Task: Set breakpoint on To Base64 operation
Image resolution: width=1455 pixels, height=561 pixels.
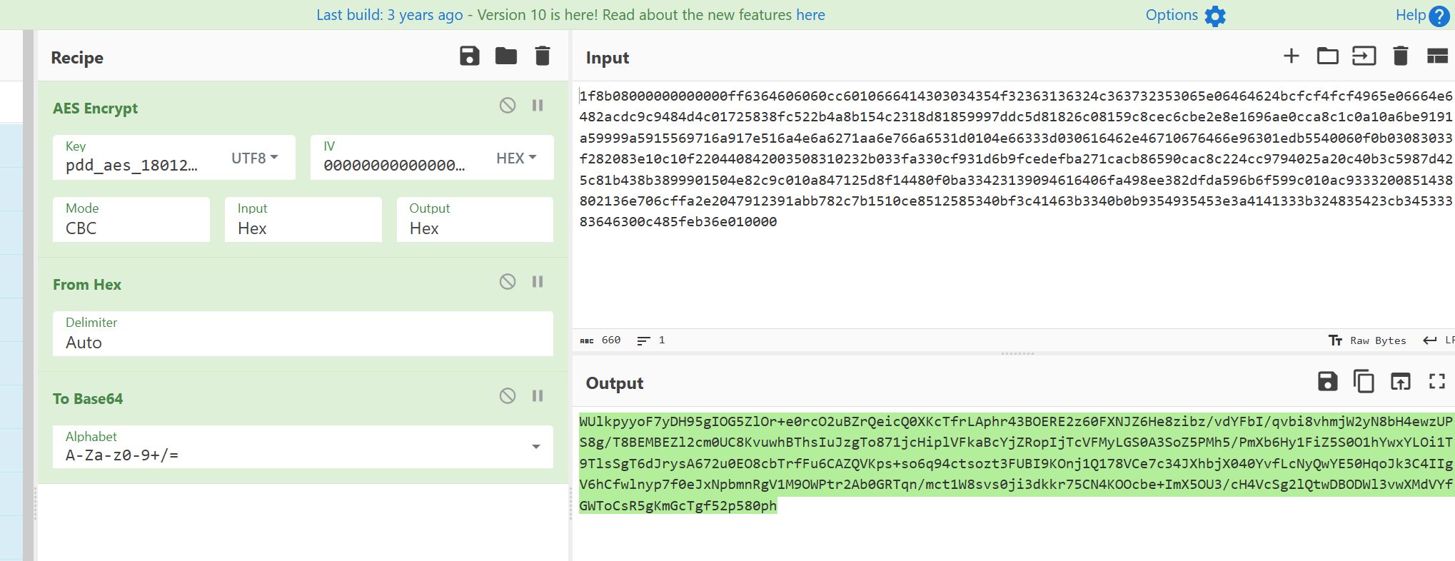Action: click(538, 396)
